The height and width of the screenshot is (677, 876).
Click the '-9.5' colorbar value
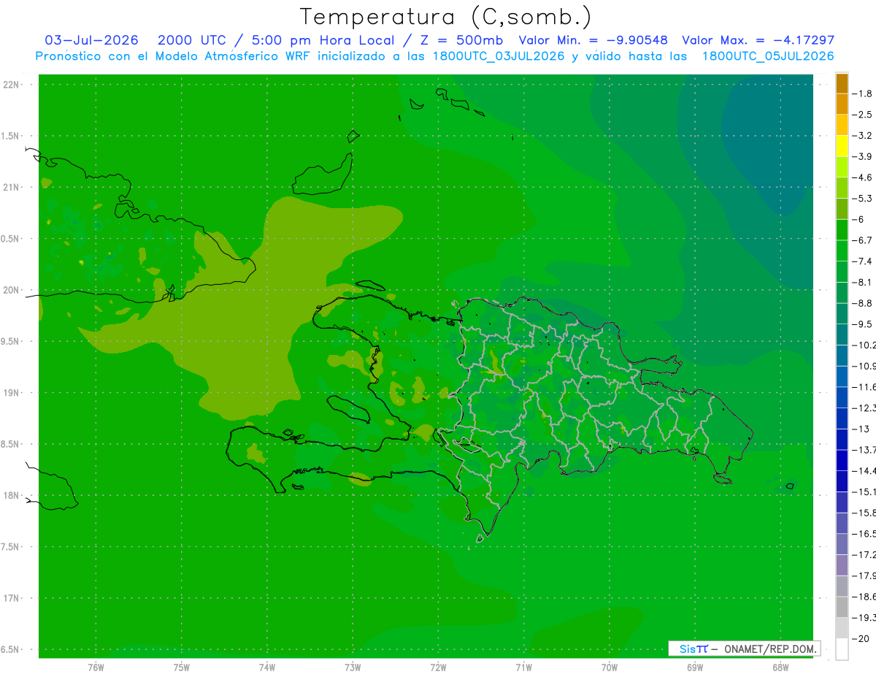(x=862, y=324)
